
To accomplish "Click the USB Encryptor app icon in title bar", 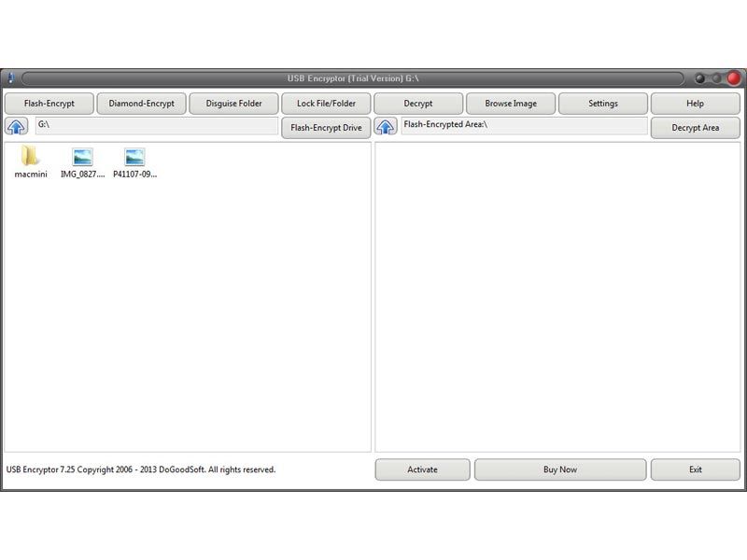I will click(10, 78).
